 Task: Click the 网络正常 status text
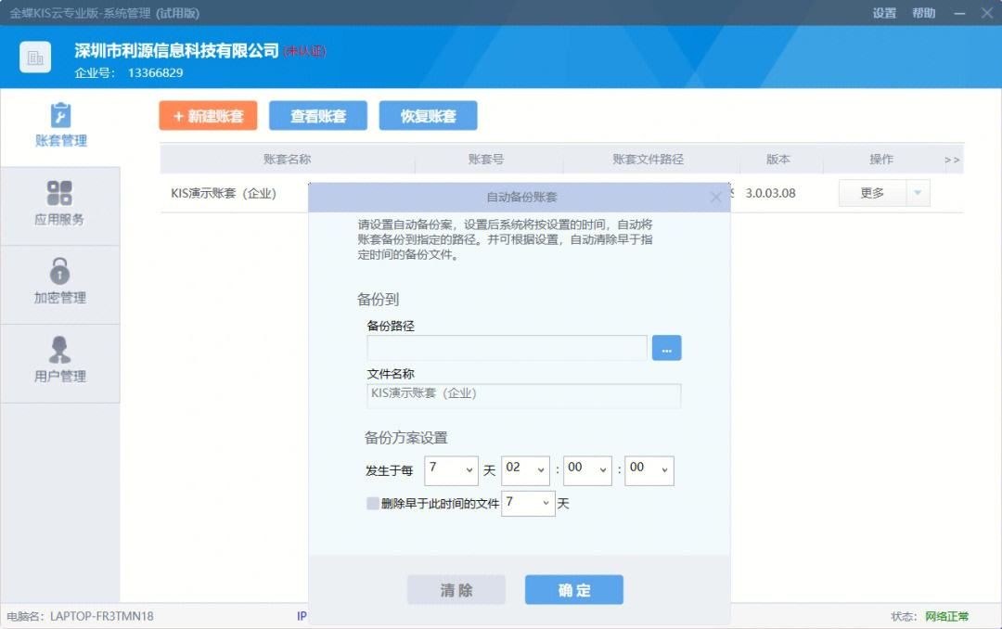[x=946, y=616]
